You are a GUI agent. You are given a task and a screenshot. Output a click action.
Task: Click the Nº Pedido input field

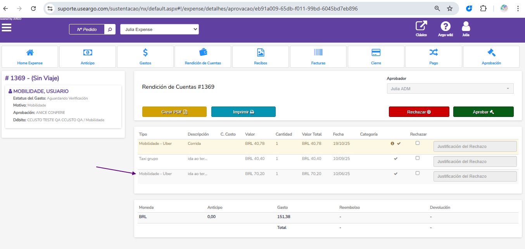click(87, 29)
